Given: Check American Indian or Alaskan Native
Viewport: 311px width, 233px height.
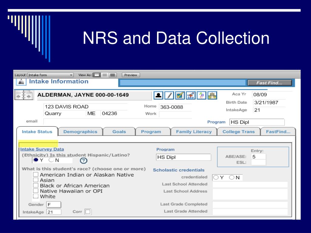Looking at the screenshot, I should (36, 174).
